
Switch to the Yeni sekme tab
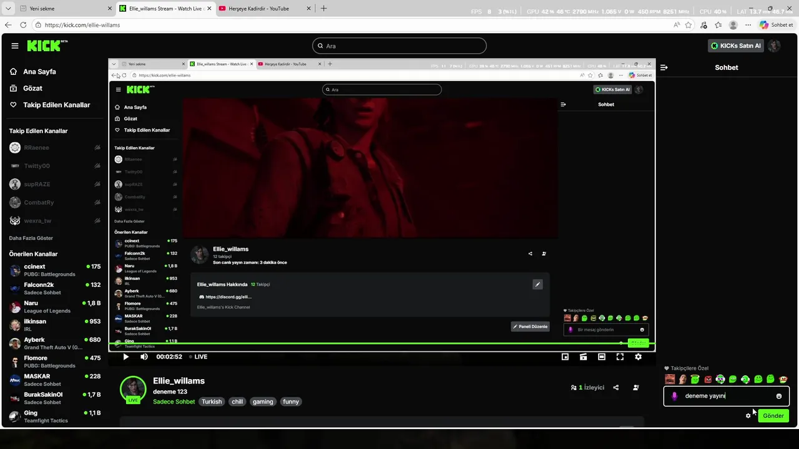(66, 9)
